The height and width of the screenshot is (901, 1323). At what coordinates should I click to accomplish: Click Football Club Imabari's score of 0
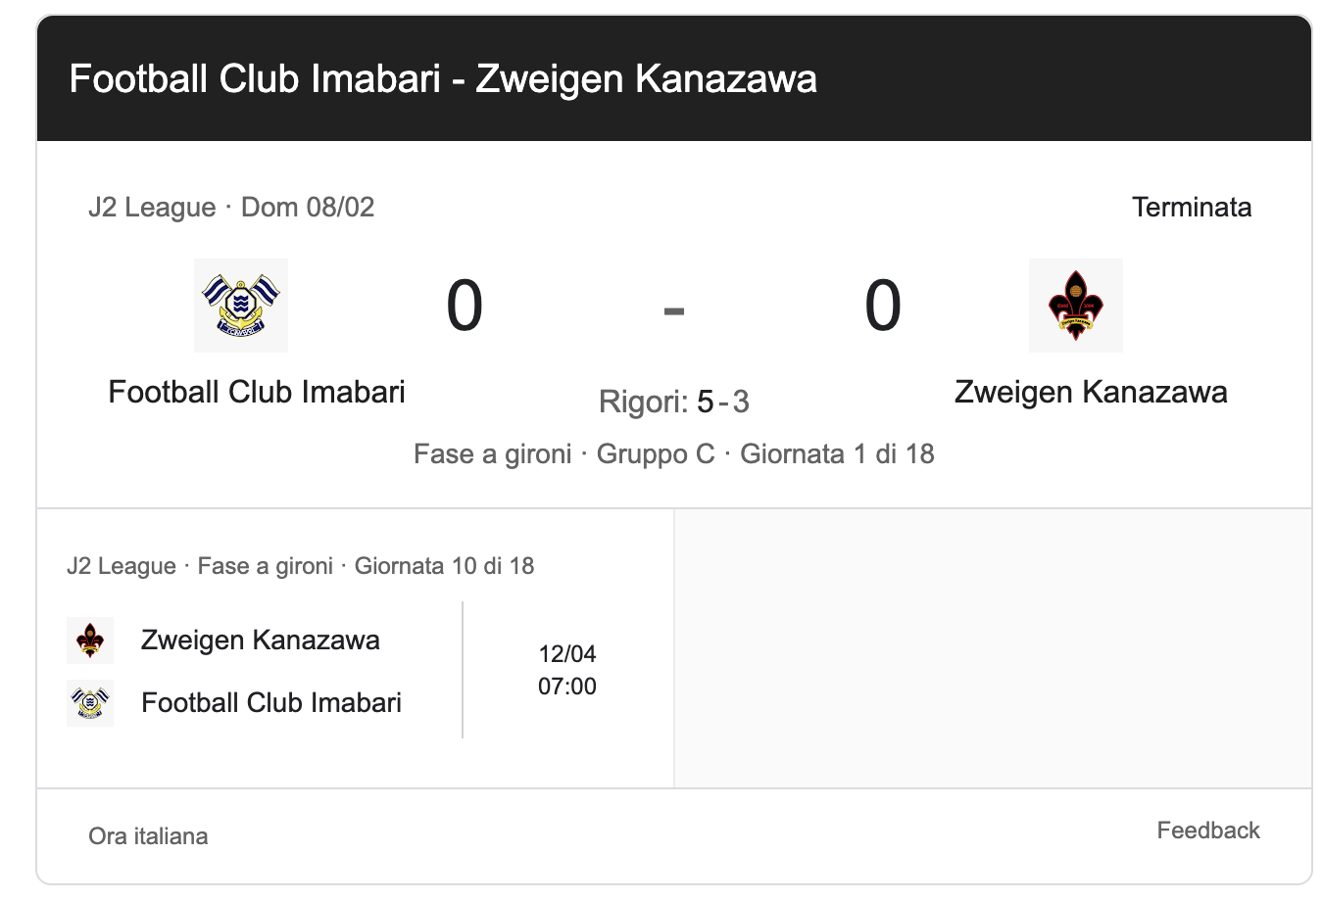(465, 306)
